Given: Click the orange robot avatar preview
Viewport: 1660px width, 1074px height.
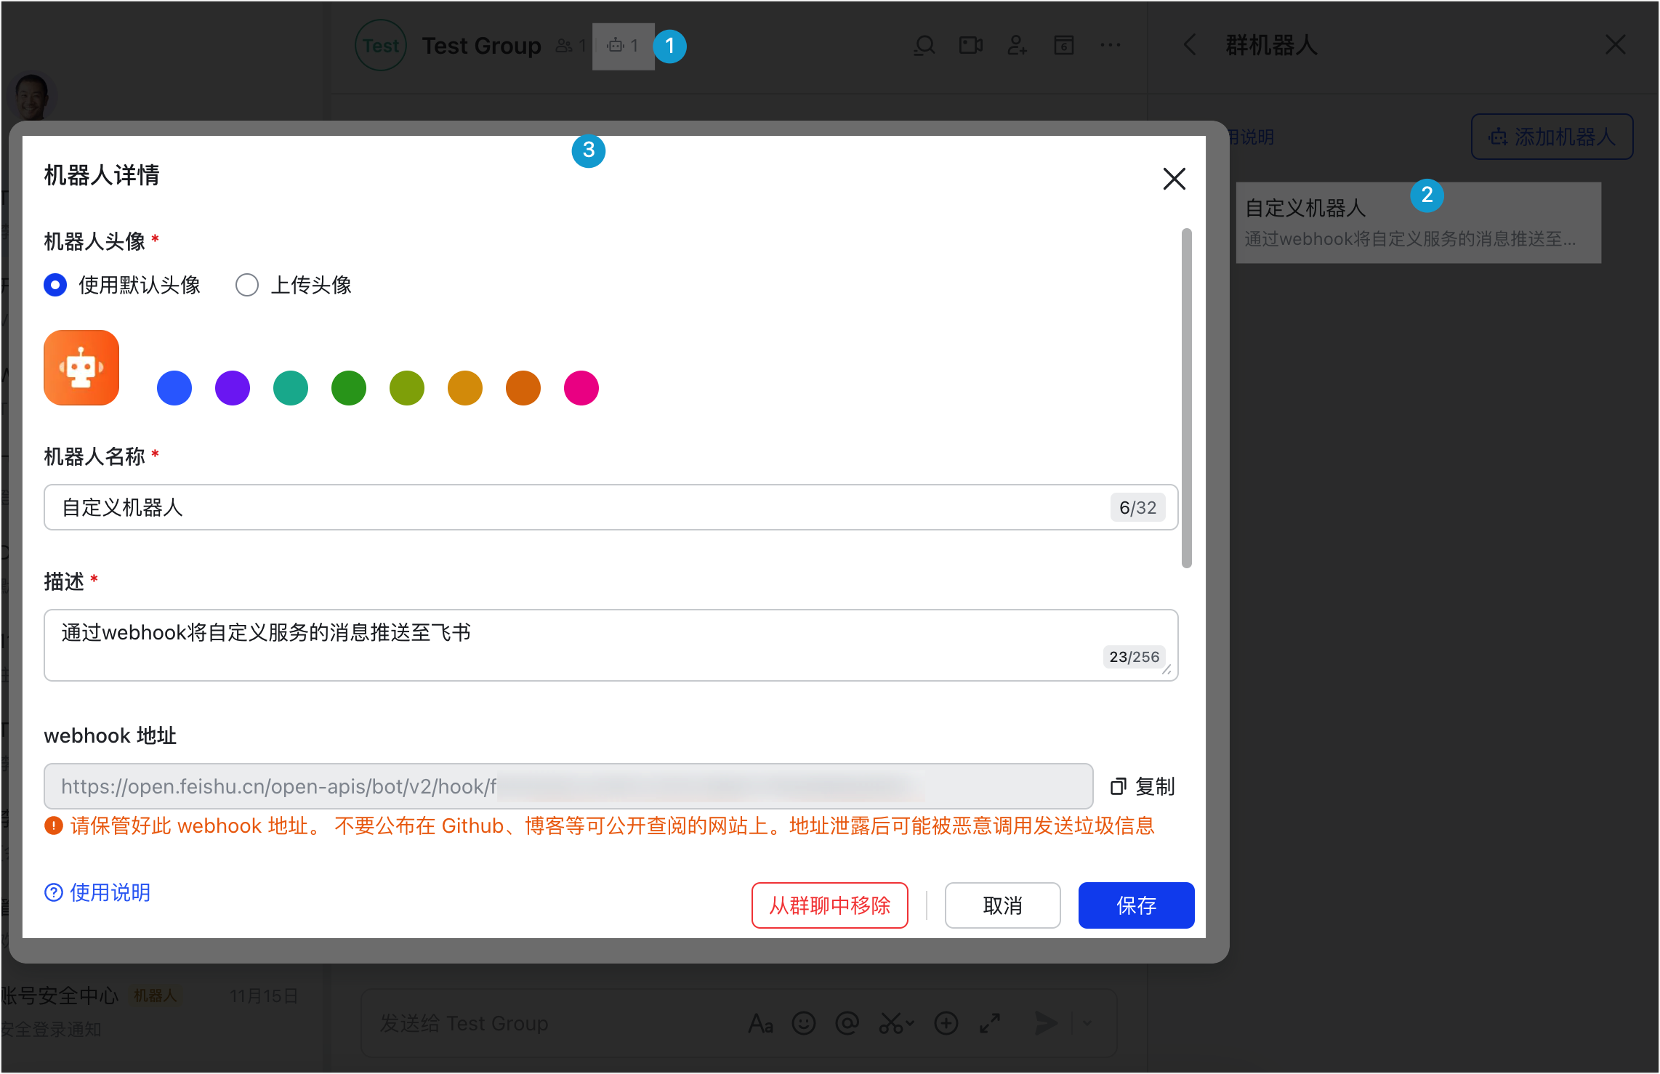Looking at the screenshot, I should [x=81, y=368].
